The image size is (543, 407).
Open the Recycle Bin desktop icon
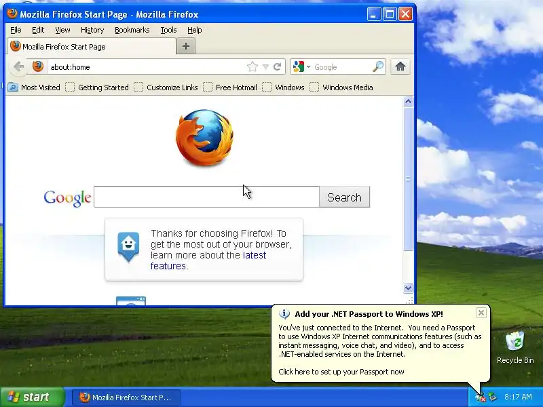point(515,347)
